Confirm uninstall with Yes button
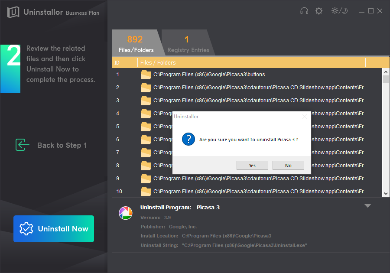 coord(252,166)
